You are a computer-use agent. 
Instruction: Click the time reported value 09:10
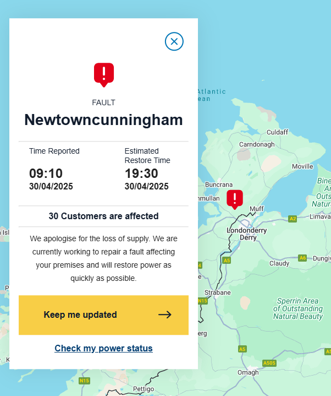pos(46,174)
